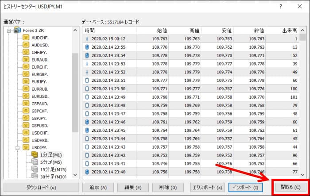
Task: Click candle icon of 2020.02.14 23:50 row
Action: 87,89
